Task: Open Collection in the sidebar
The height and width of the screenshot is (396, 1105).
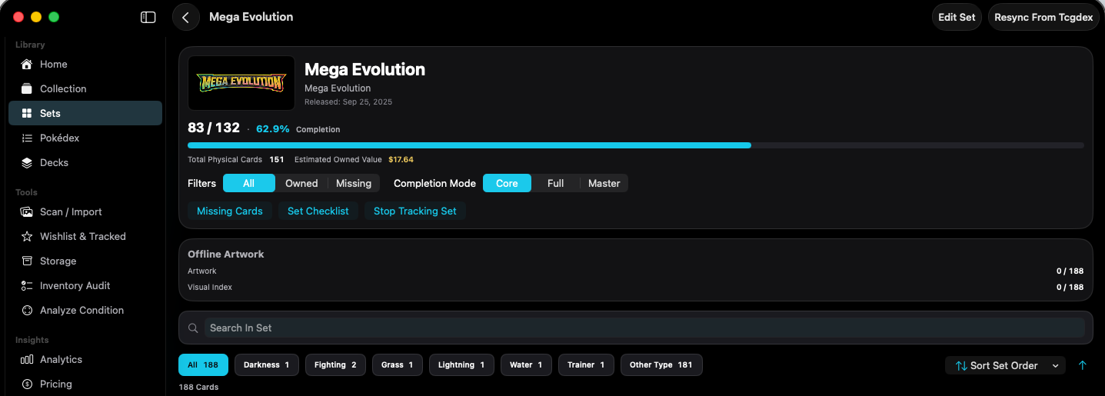Action: coord(85,88)
